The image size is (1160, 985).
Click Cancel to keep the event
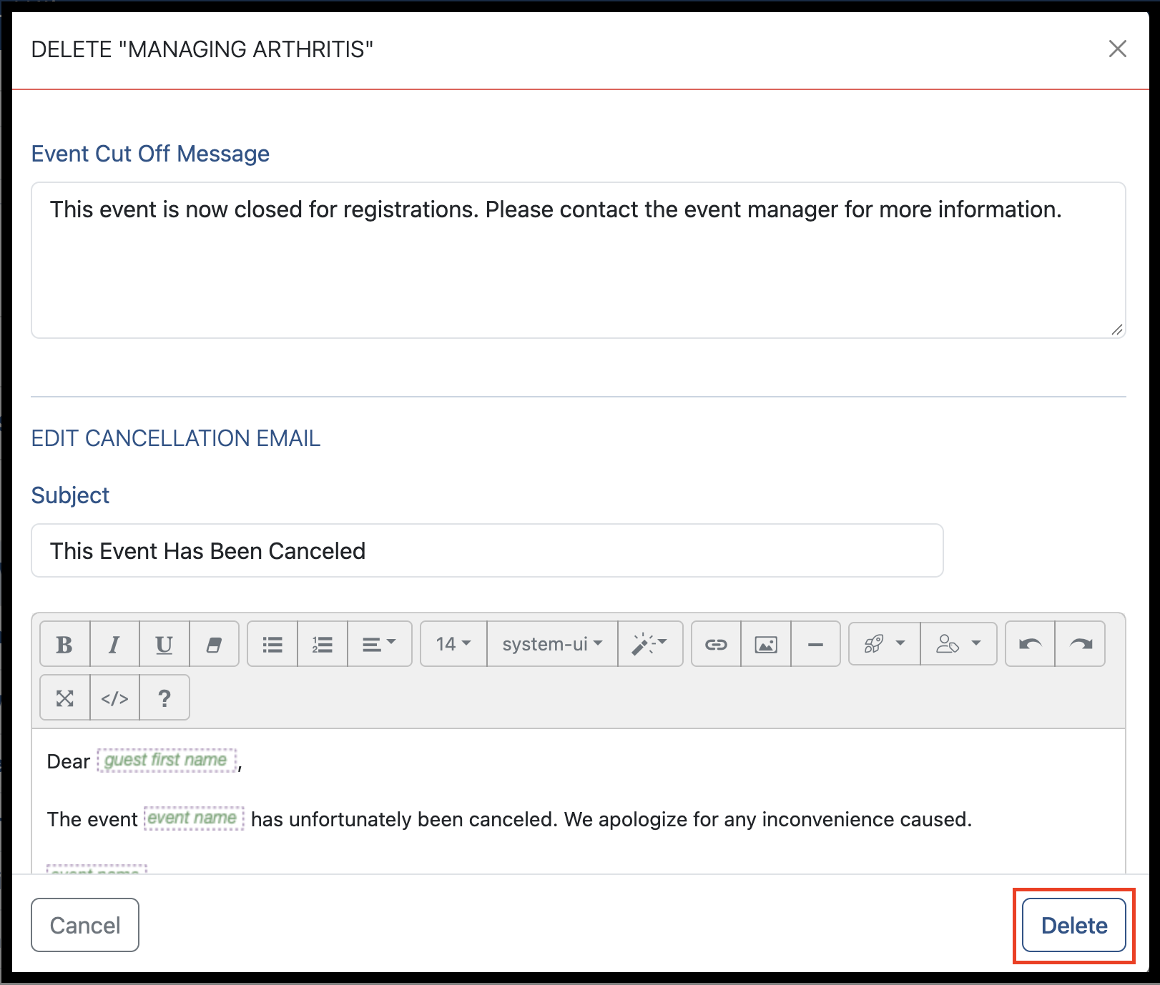click(85, 925)
